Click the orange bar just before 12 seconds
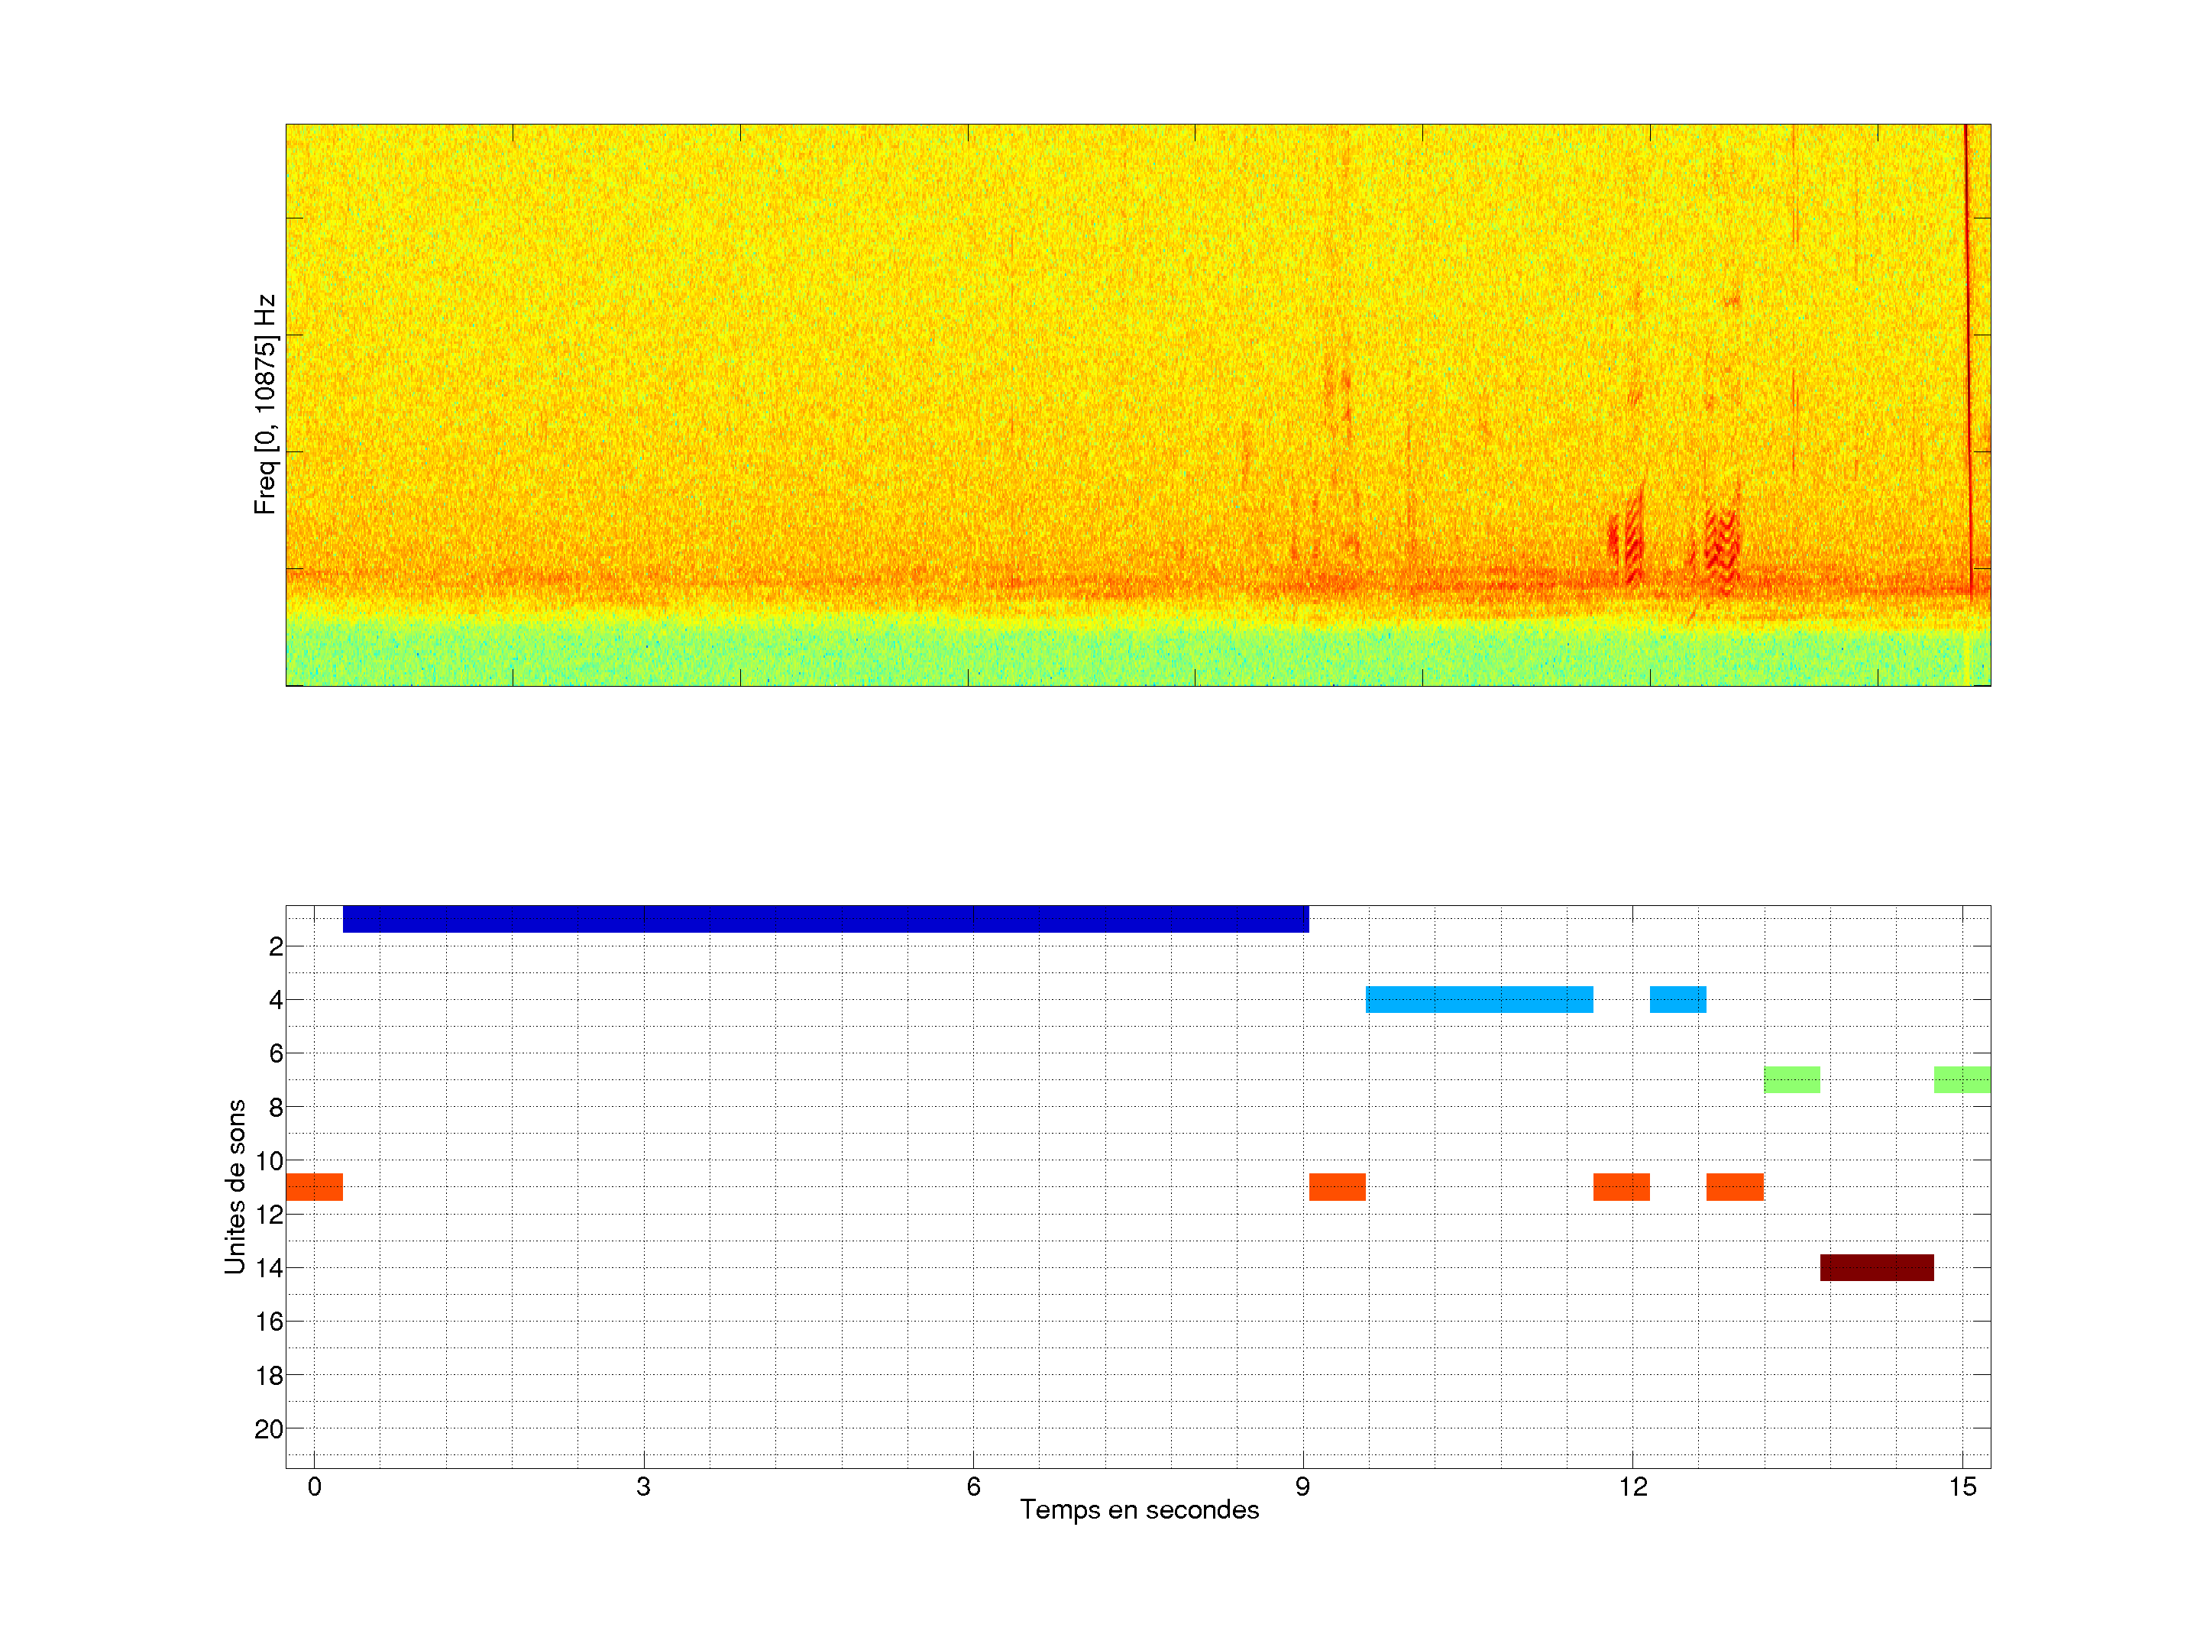This screenshot has width=2200, height=1650. 1621,1186
